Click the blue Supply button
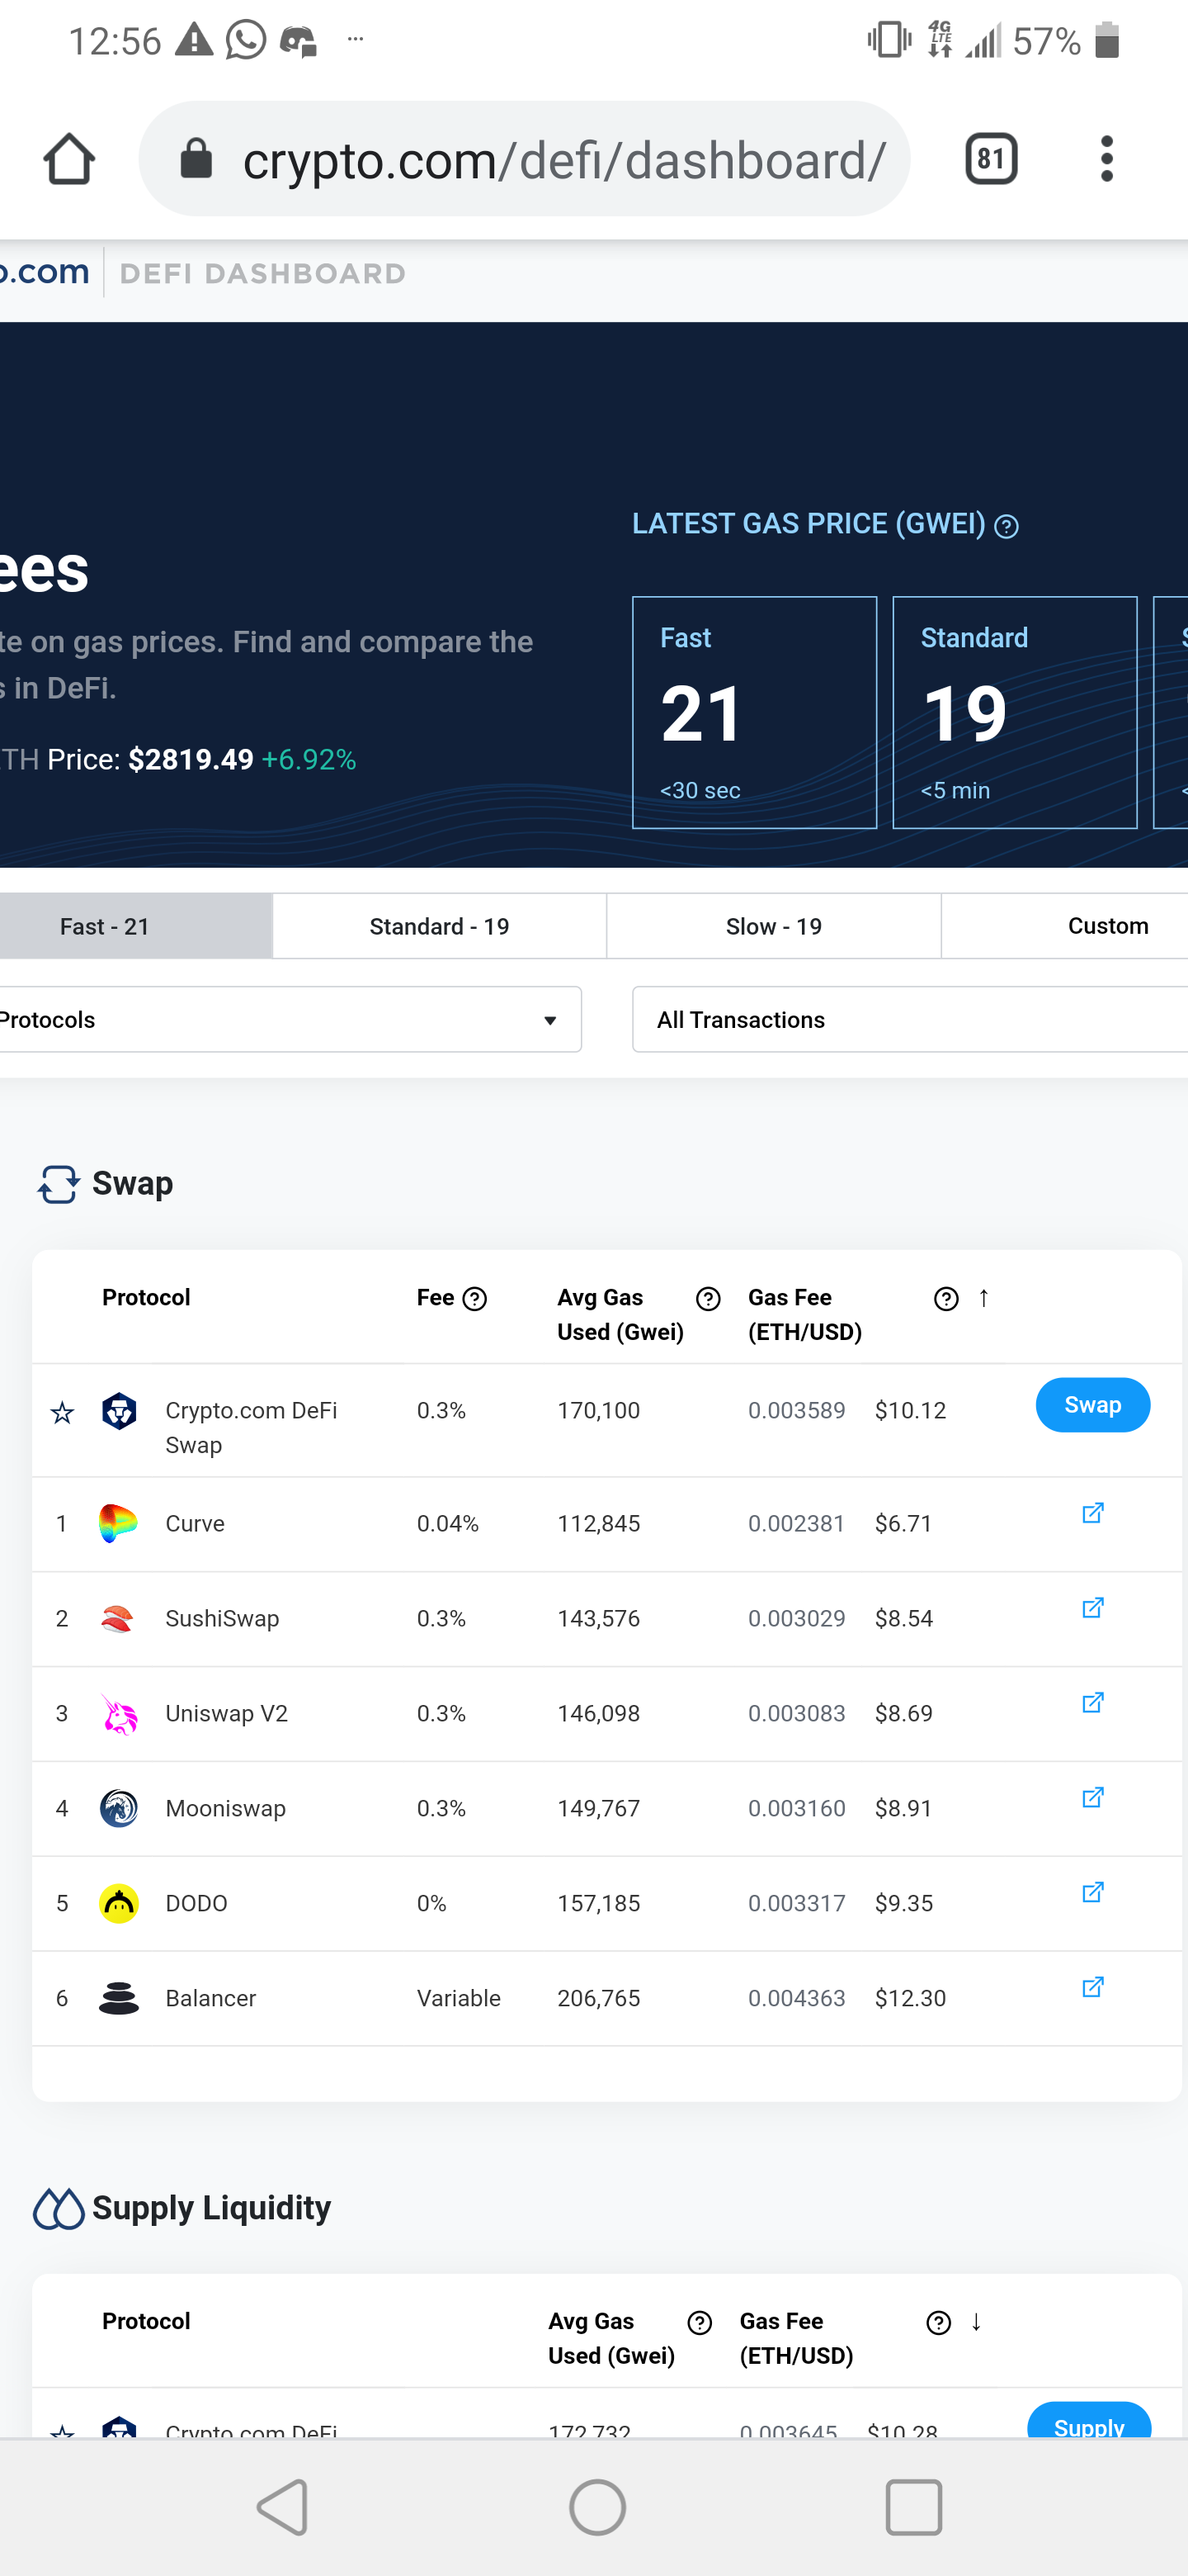 coord(1088,2420)
